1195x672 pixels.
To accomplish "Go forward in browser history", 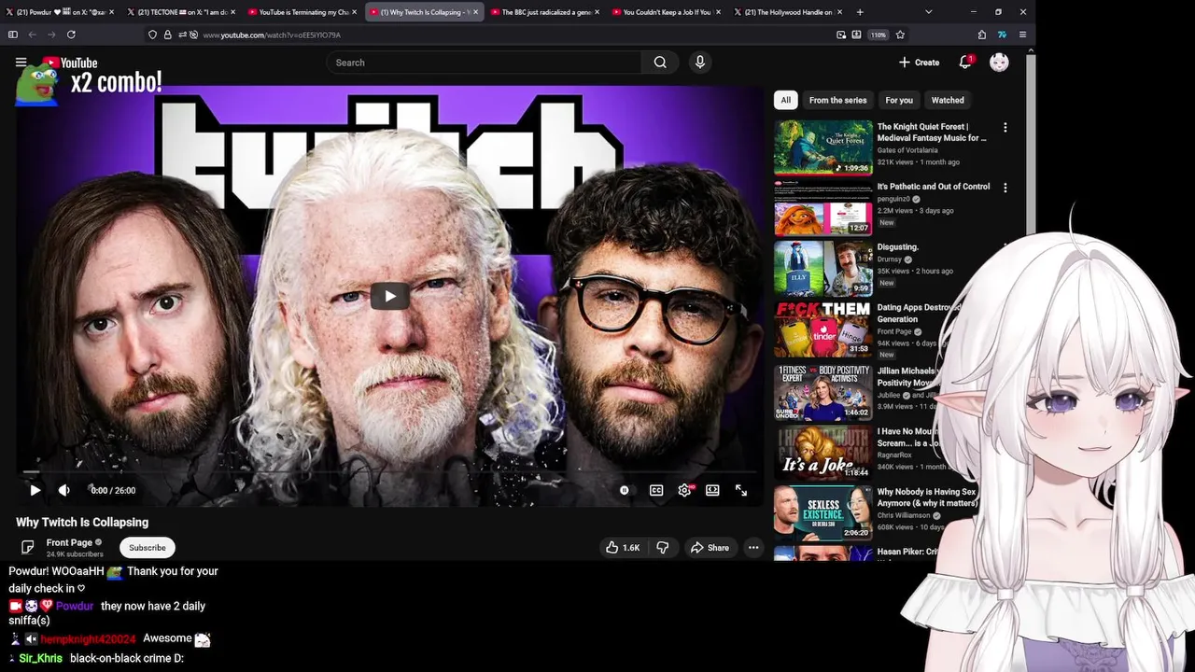I will [51, 35].
